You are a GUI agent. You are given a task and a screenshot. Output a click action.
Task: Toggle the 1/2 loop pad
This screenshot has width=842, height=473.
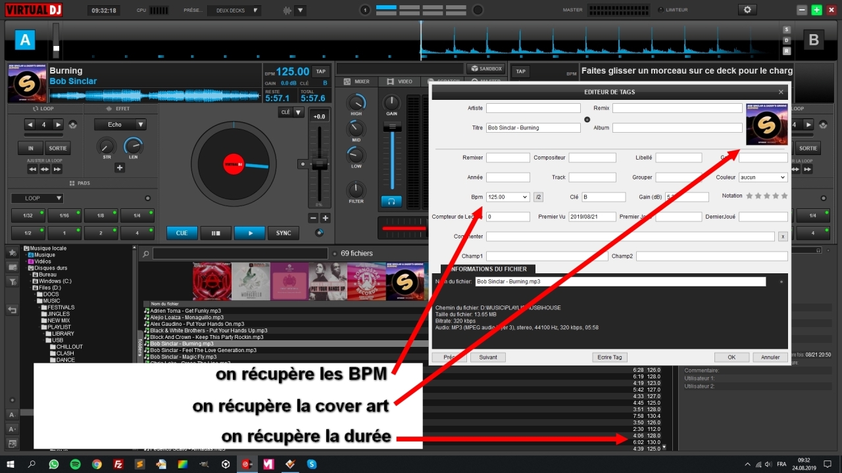coord(28,233)
